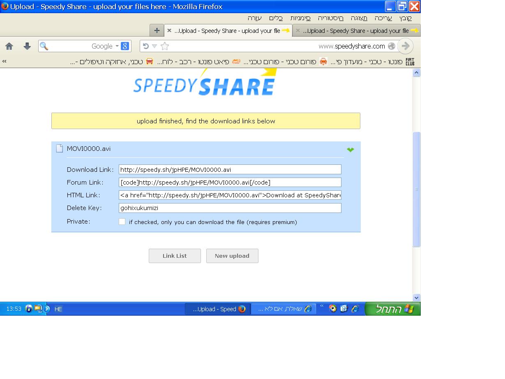Click the Download Link text field
505x379 pixels.
point(230,169)
